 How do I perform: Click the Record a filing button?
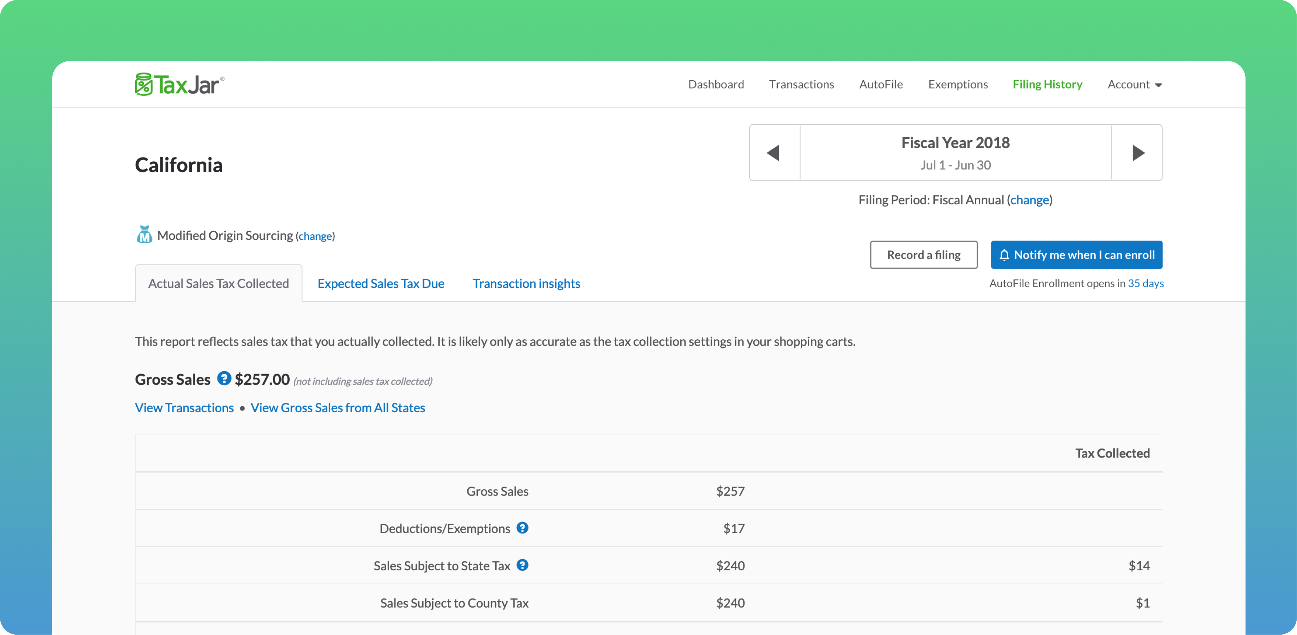coord(923,255)
